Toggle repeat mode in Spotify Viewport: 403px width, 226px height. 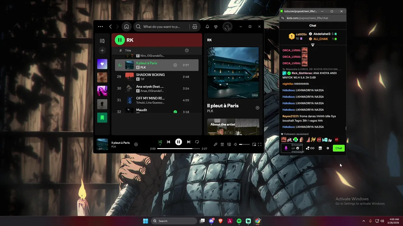point(197,142)
